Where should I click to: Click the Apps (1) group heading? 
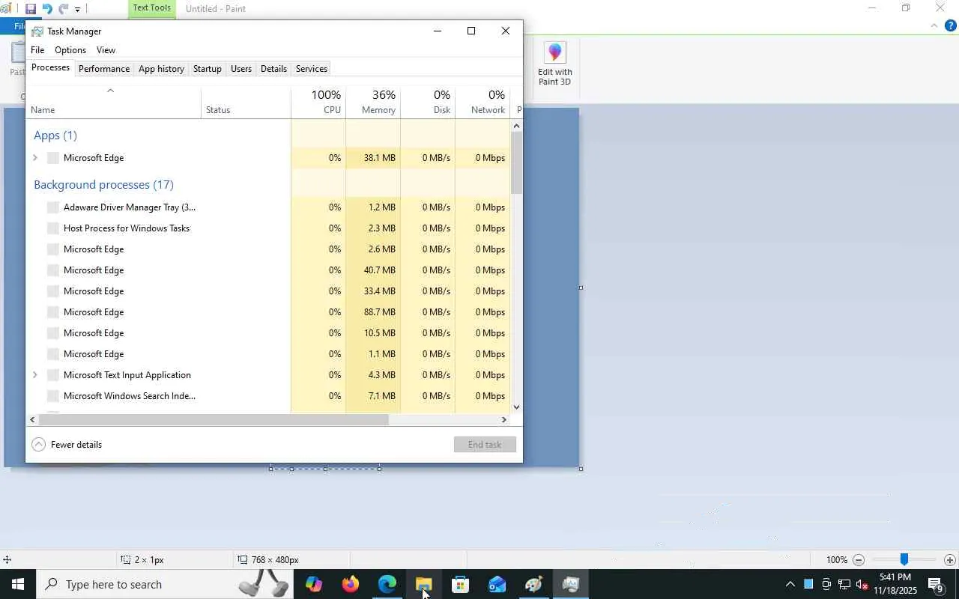click(55, 136)
